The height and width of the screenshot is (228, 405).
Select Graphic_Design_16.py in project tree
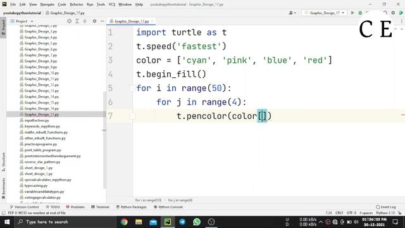(42, 108)
